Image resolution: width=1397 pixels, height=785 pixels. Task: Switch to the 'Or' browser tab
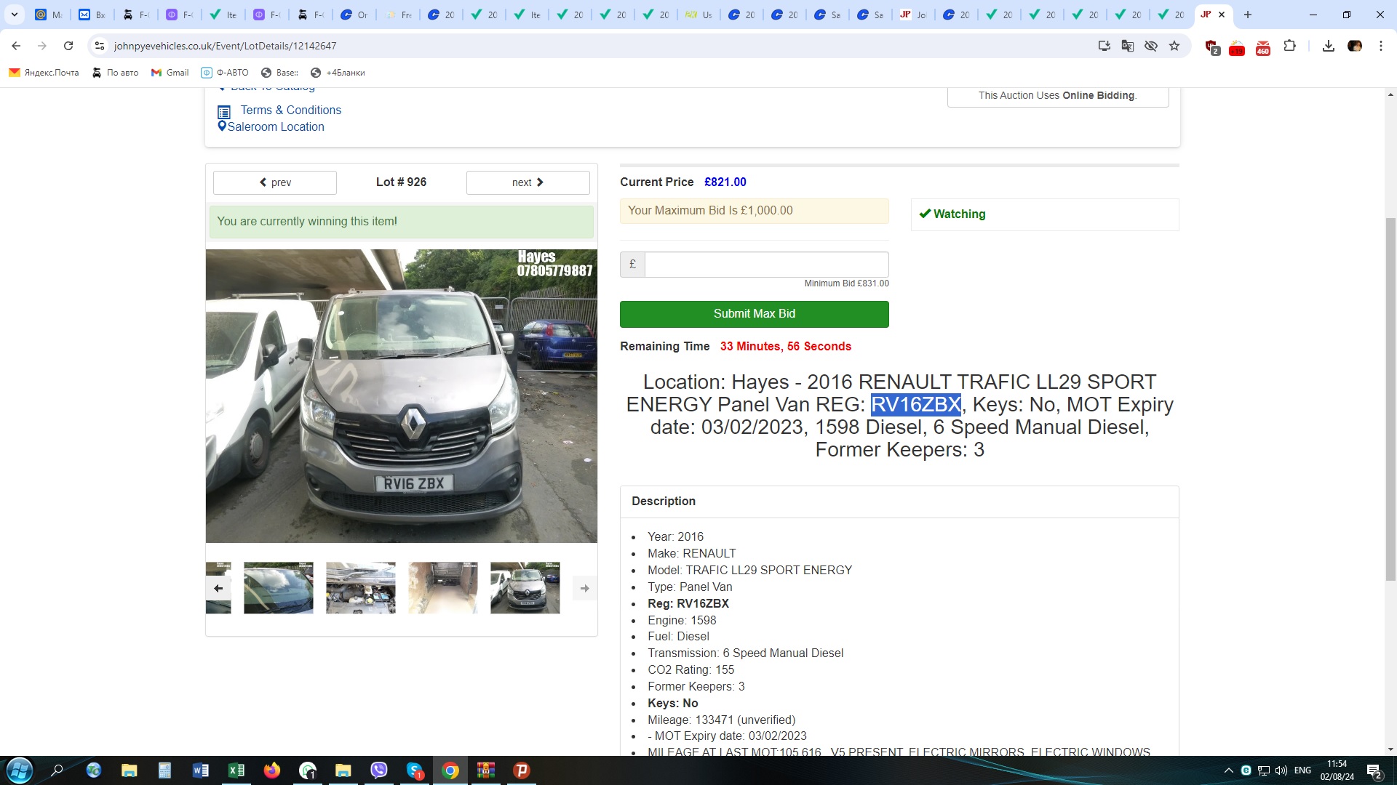coord(354,15)
